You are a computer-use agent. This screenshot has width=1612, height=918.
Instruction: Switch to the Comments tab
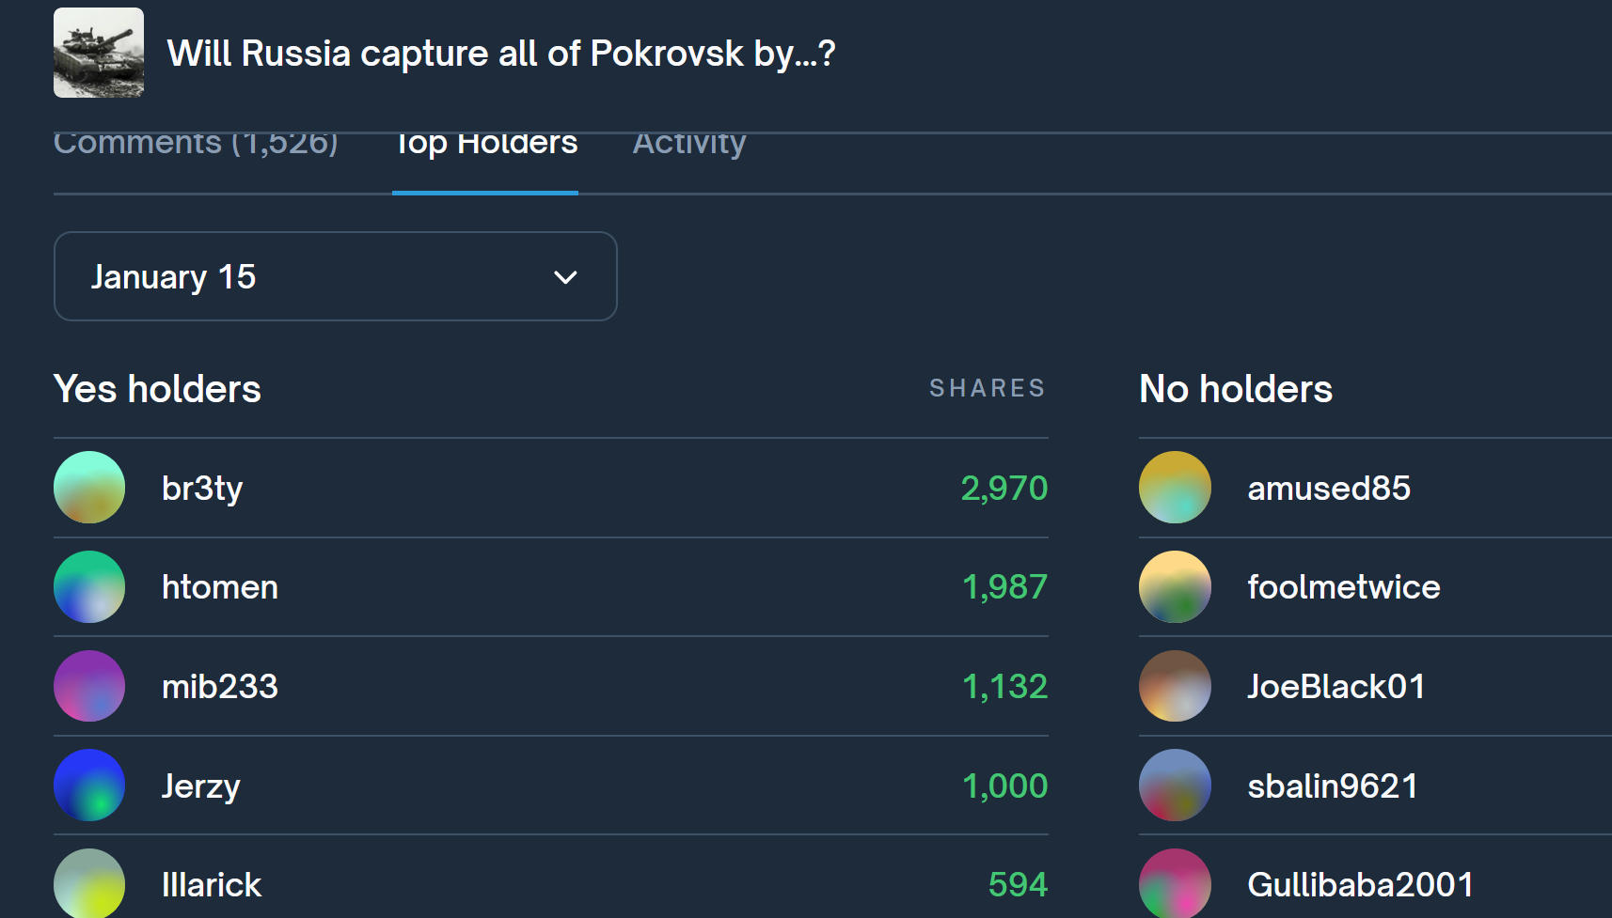[x=196, y=145]
